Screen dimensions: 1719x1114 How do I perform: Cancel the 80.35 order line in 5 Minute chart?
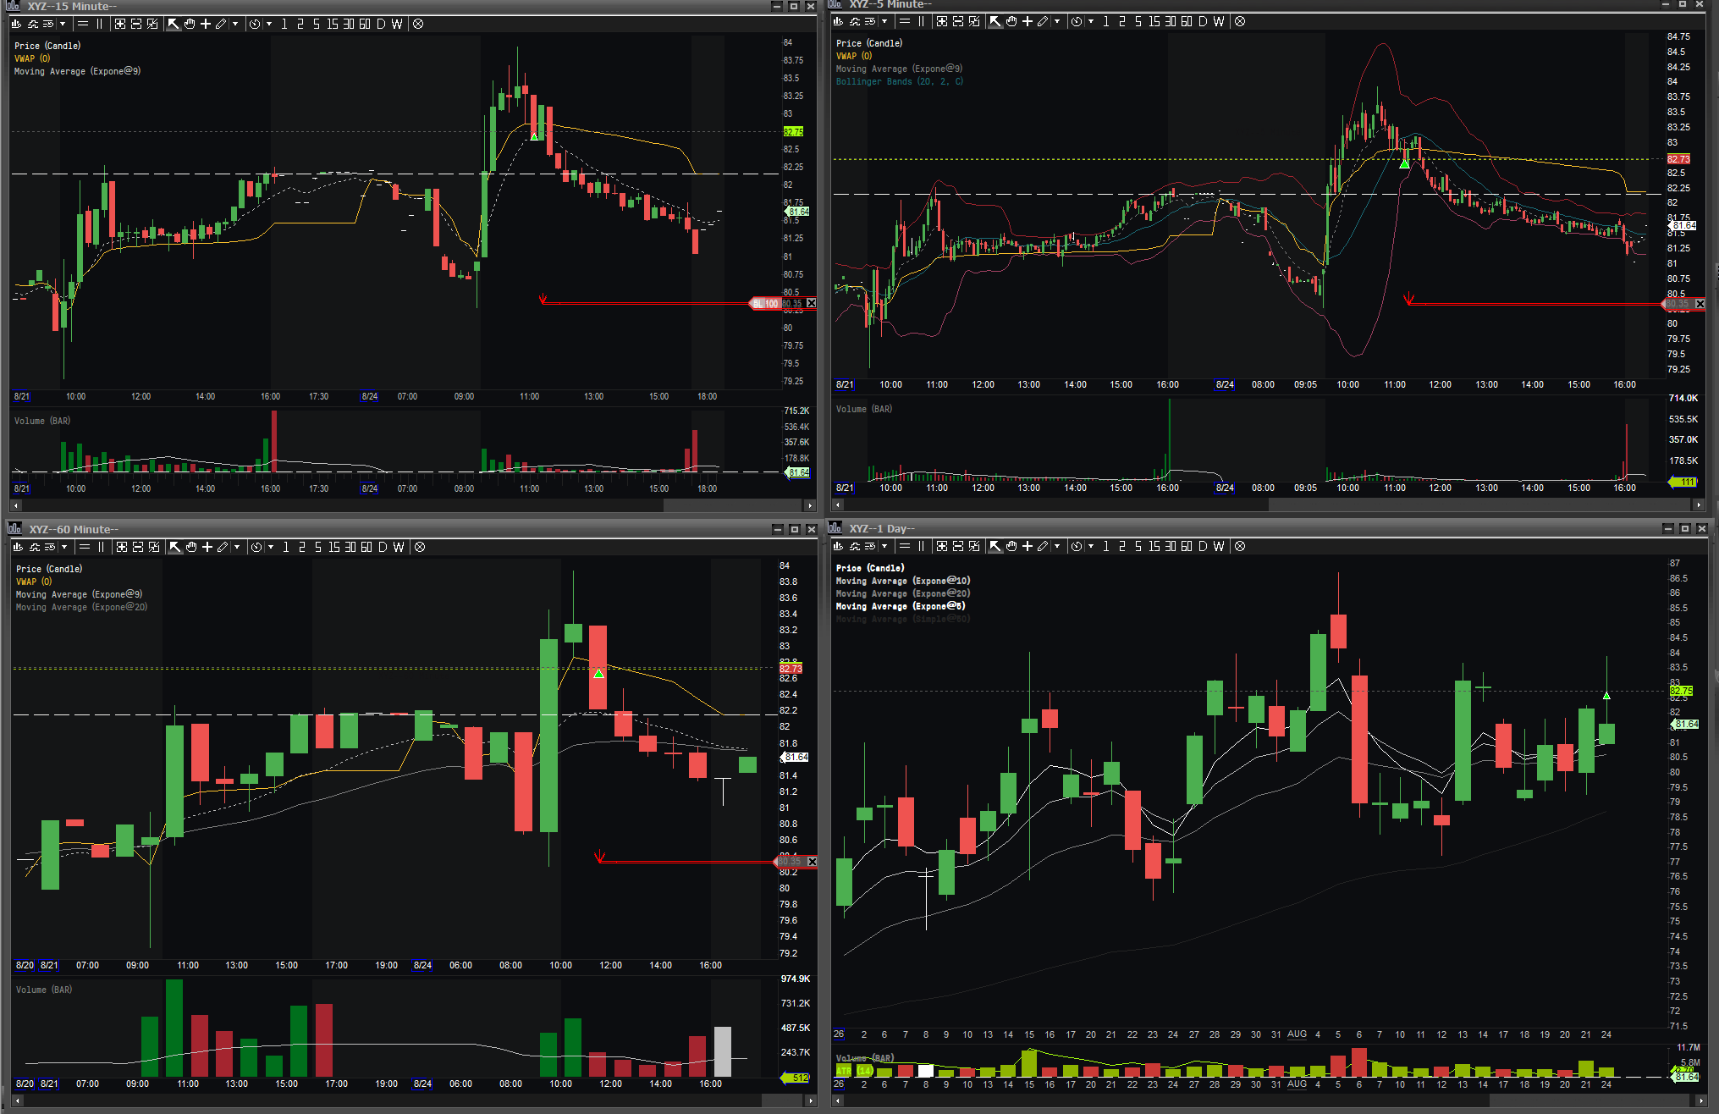pos(1700,303)
